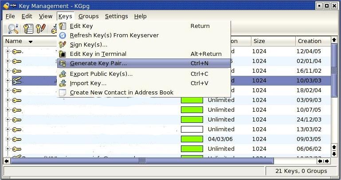
Task: Expand the key row created 16/11/02
Action: click(x=8, y=71)
